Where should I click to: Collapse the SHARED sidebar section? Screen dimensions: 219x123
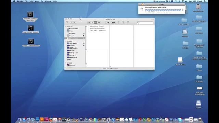[66, 41]
